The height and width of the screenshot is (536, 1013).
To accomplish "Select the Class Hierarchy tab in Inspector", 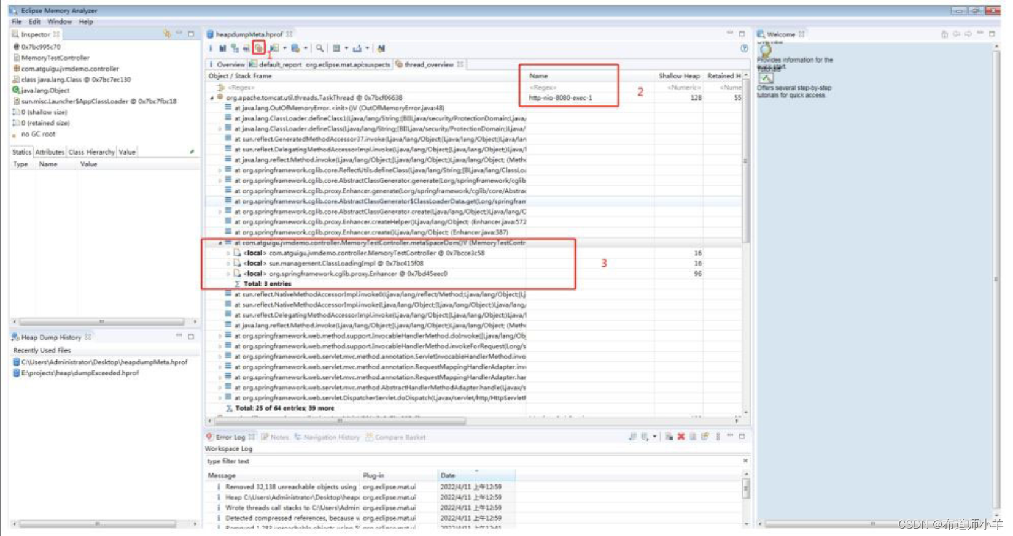I will point(91,152).
